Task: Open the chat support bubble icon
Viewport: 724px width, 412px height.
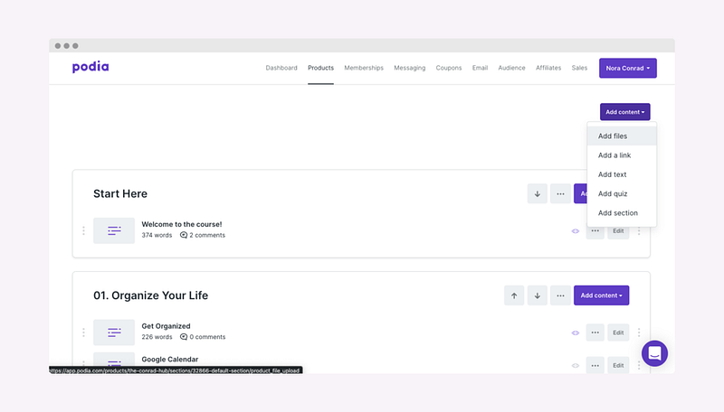Action: click(654, 353)
